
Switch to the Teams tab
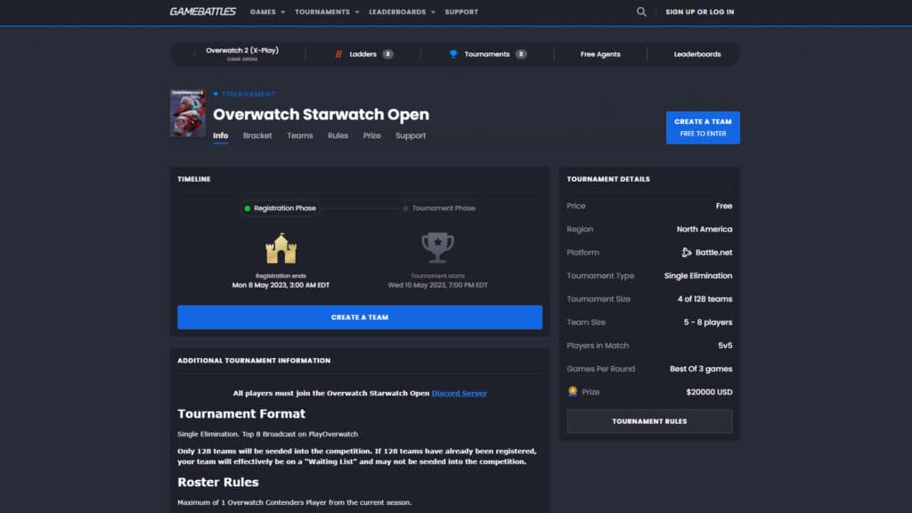(x=299, y=135)
